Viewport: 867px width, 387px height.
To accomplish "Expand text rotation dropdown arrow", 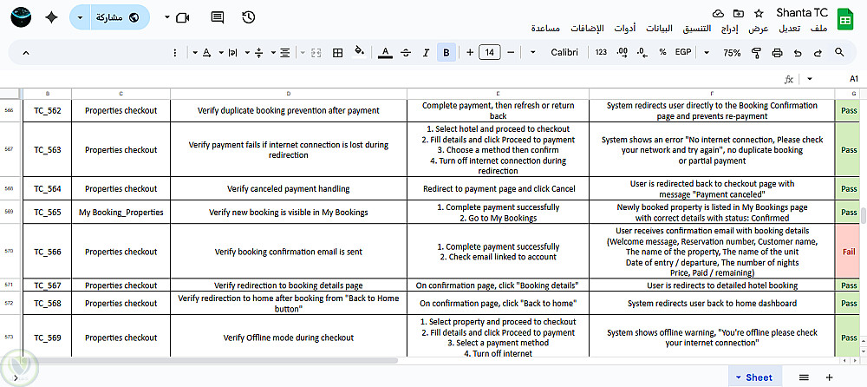I will tap(195, 53).
